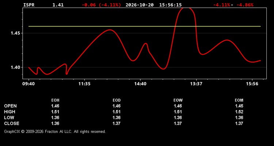This screenshot has width=274, height=146.
Task: Click the 15:56 time axis label
Action: [x=252, y=84]
